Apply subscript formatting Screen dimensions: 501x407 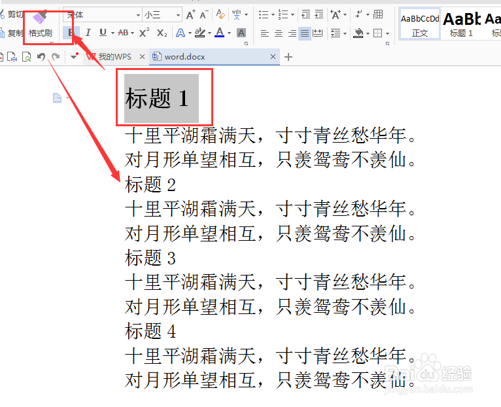click(x=162, y=33)
